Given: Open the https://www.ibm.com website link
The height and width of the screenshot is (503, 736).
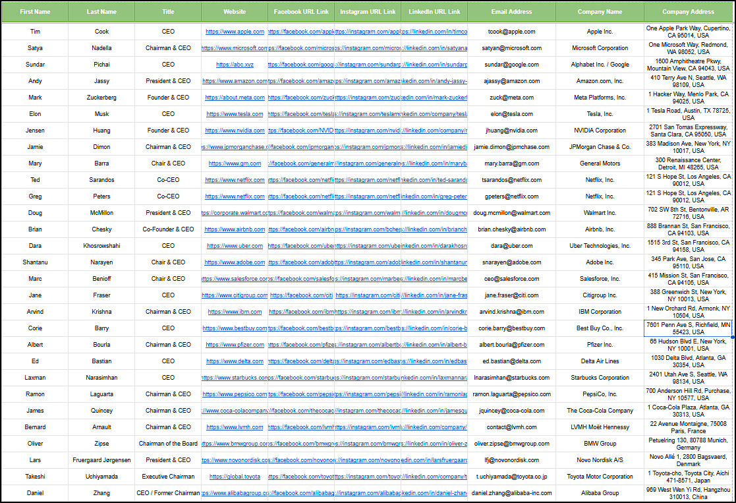Looking at the screenshot, I should (x=235, y=312).
